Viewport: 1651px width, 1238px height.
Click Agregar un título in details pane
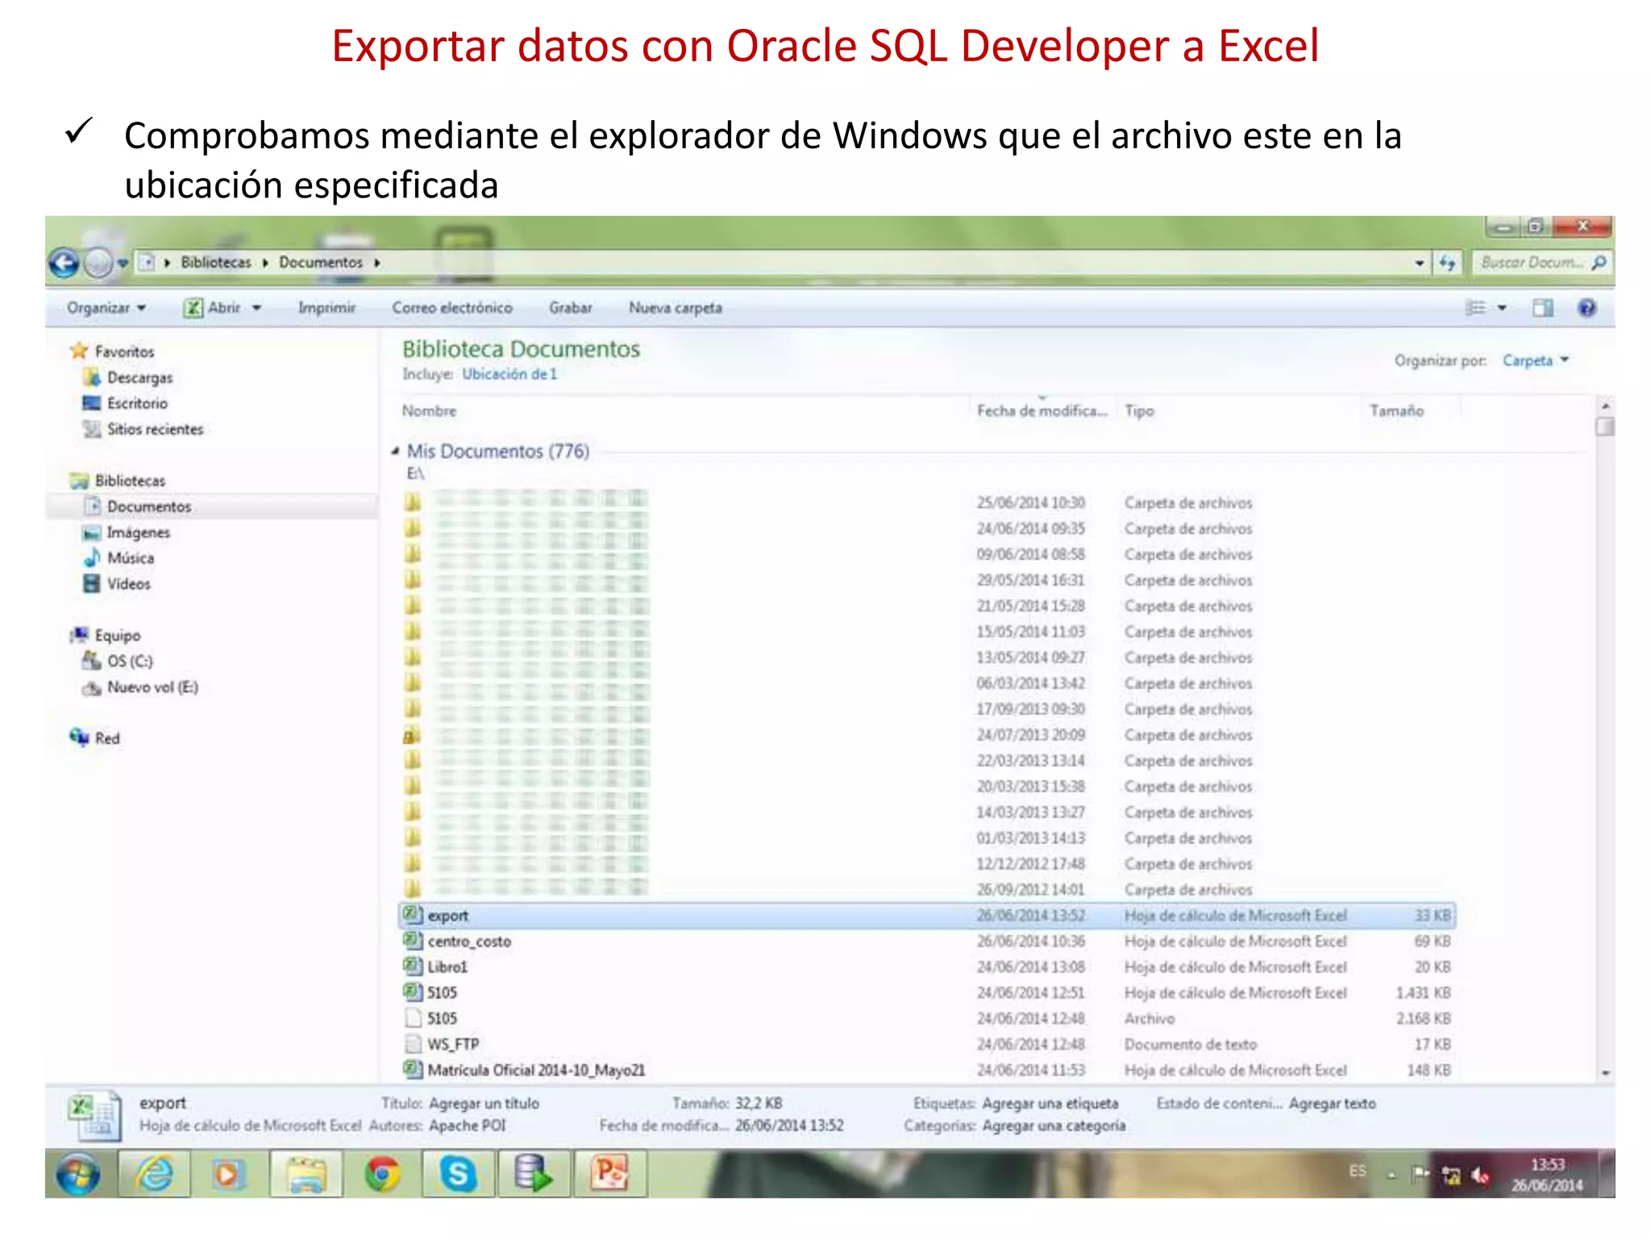click(484, 1103)
